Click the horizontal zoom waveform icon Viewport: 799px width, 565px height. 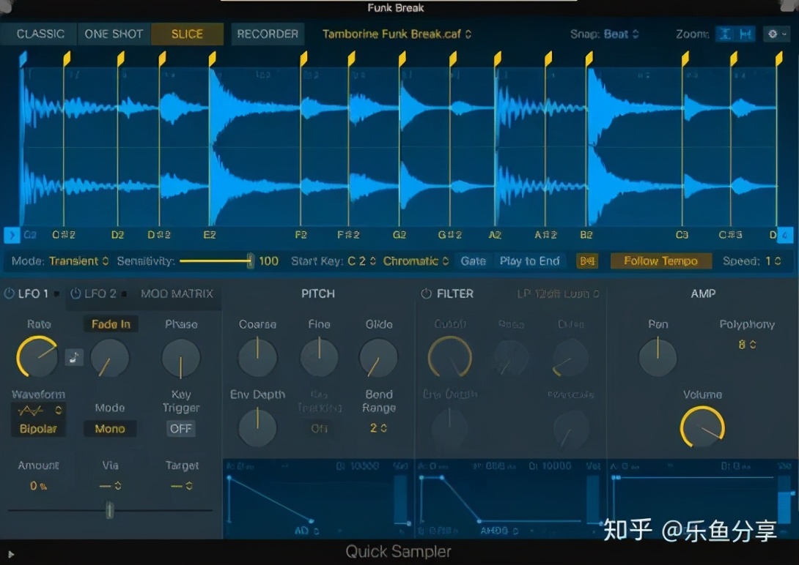(745, 34)
